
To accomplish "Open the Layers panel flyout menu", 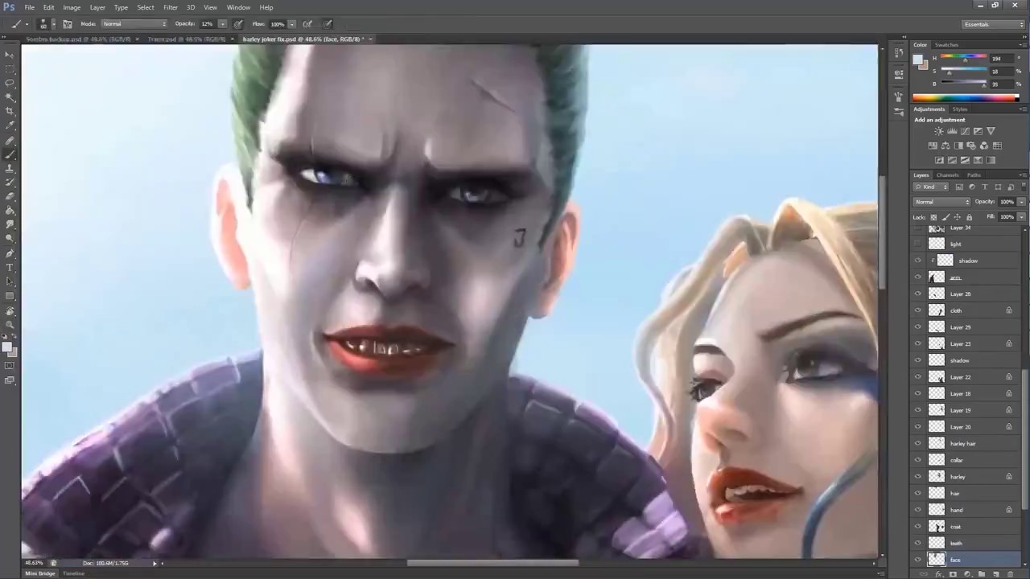I will (x=1023, y=175).
